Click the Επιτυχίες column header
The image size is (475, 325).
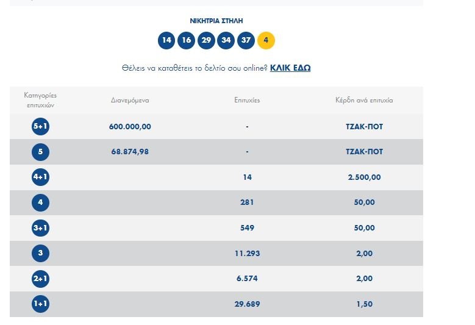click(247, 100)
